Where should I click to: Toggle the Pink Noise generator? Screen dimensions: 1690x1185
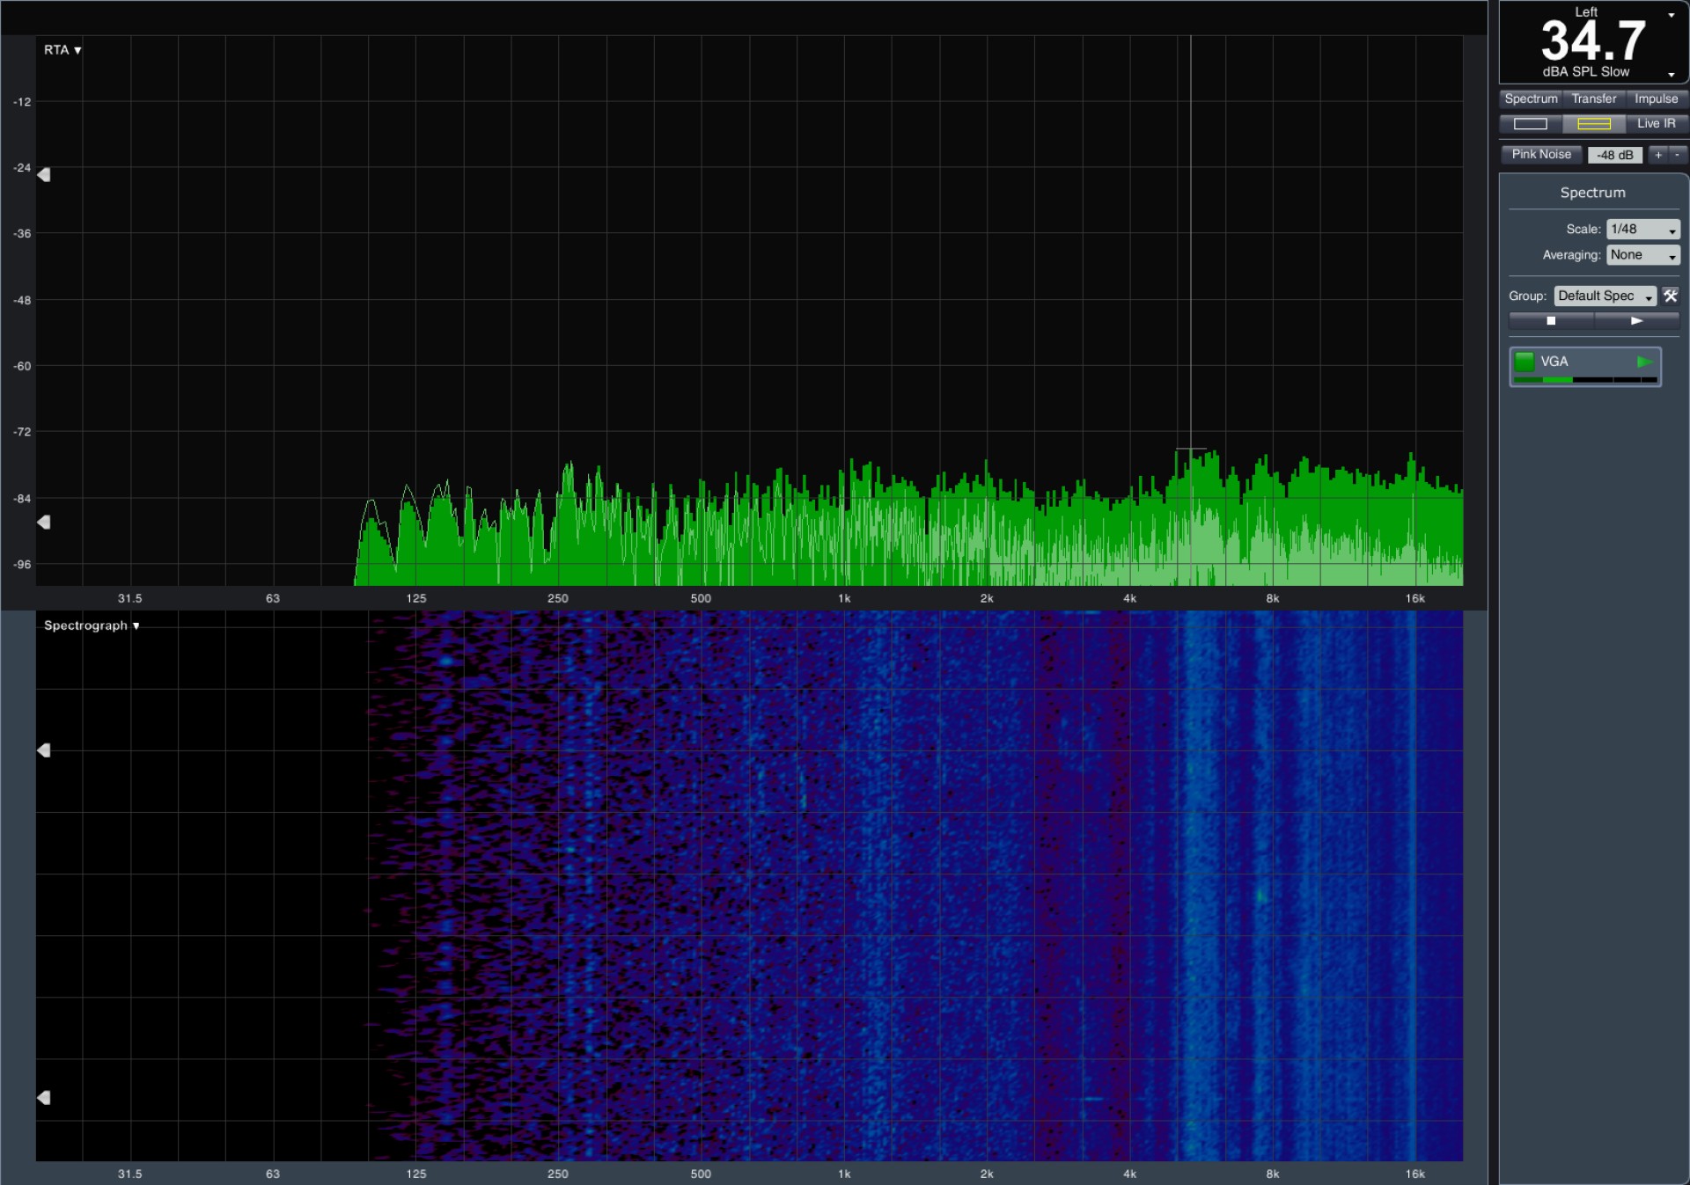[x=1540, y=155]
